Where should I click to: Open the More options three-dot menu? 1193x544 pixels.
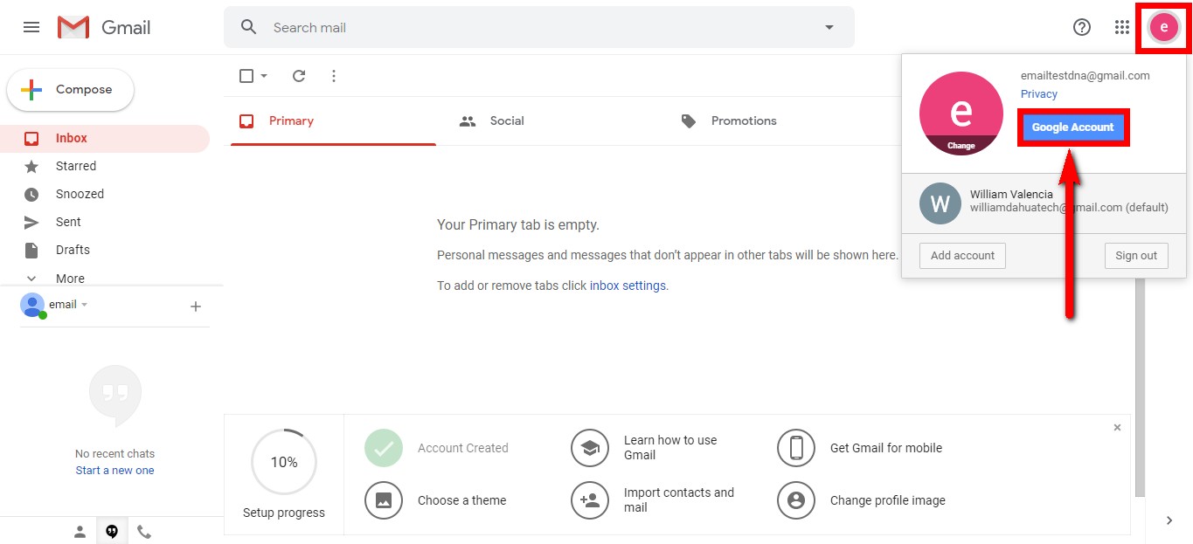[334, 76]
